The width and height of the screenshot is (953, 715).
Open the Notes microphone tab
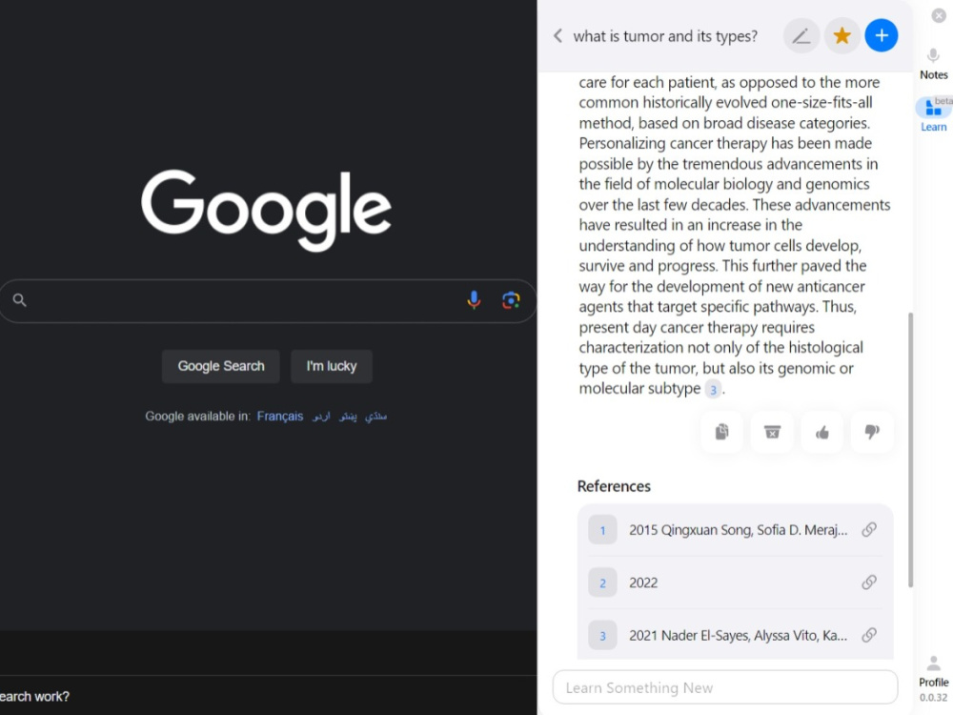tap(934, 65)
